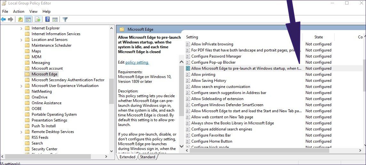
Task: Click the tree pane scroll-up arrow
Action: tap(111, 28)
